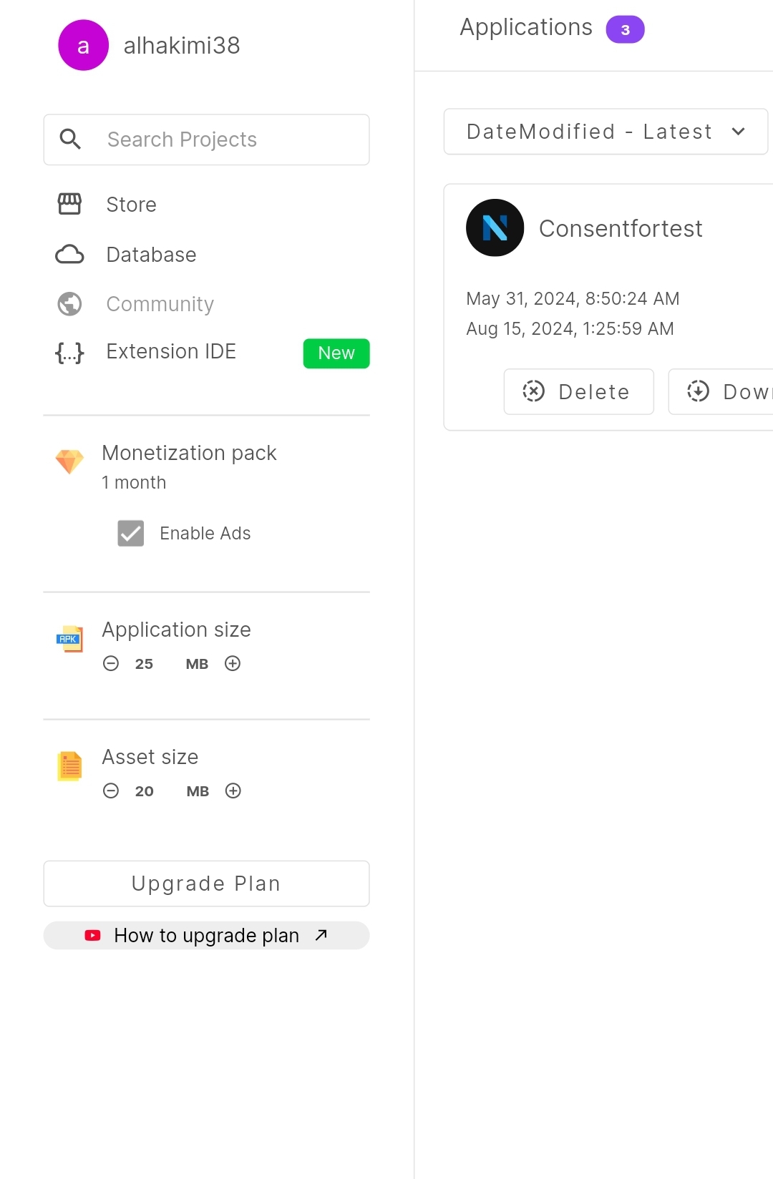This screenshot has height=1179, width=773.
Task: Click the Consentfortest app logo
Action: click(495, 228)
